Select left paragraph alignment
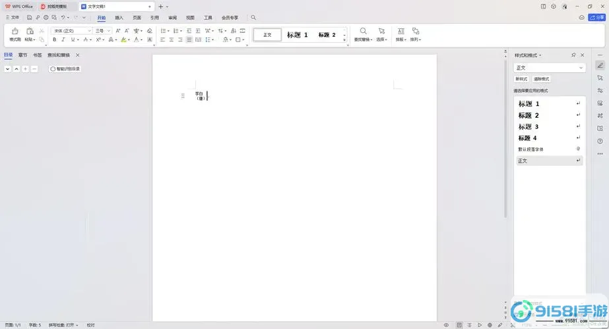The height and width of the screenshot is (329, 609). click(x=162, y=39)
